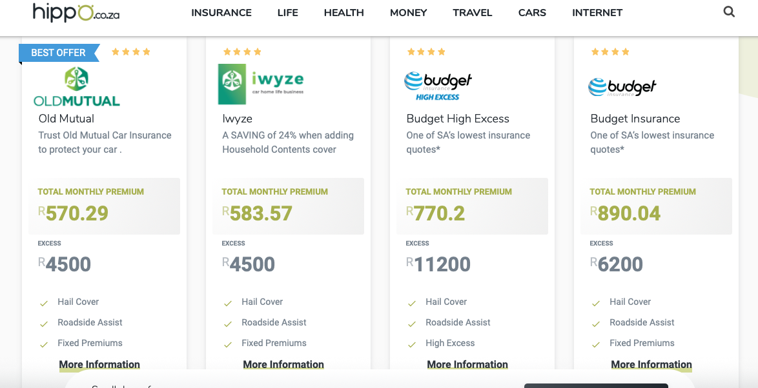Image resolution: width=758 pixels, height=388 pixels.
Task: Click the Budget Insurance logo
Action: pyautogui.click(x=622, y=86)
